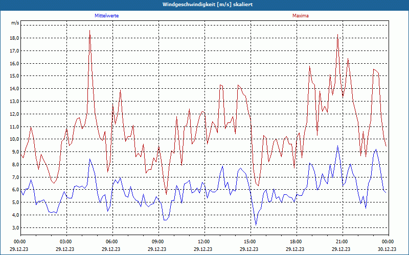Click the Maxima legend label
409x255 pixels.
pos(300,16)
